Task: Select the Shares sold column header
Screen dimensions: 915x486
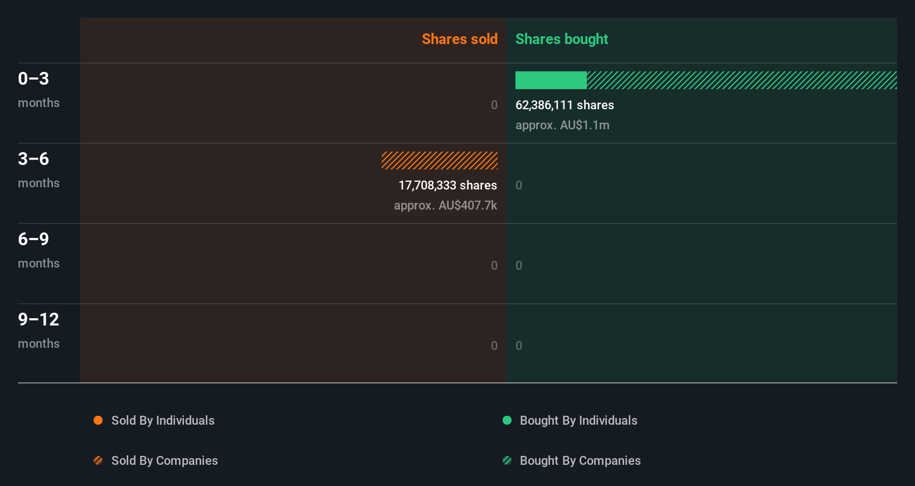Action: pos(459,39)
